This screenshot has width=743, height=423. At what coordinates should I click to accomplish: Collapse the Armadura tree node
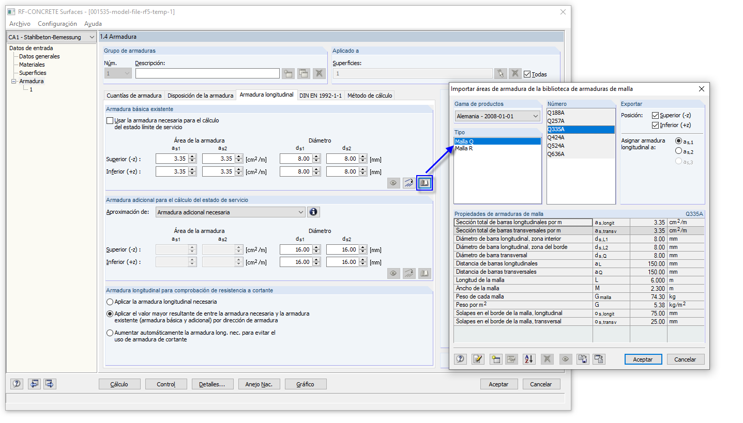[13, 82]
